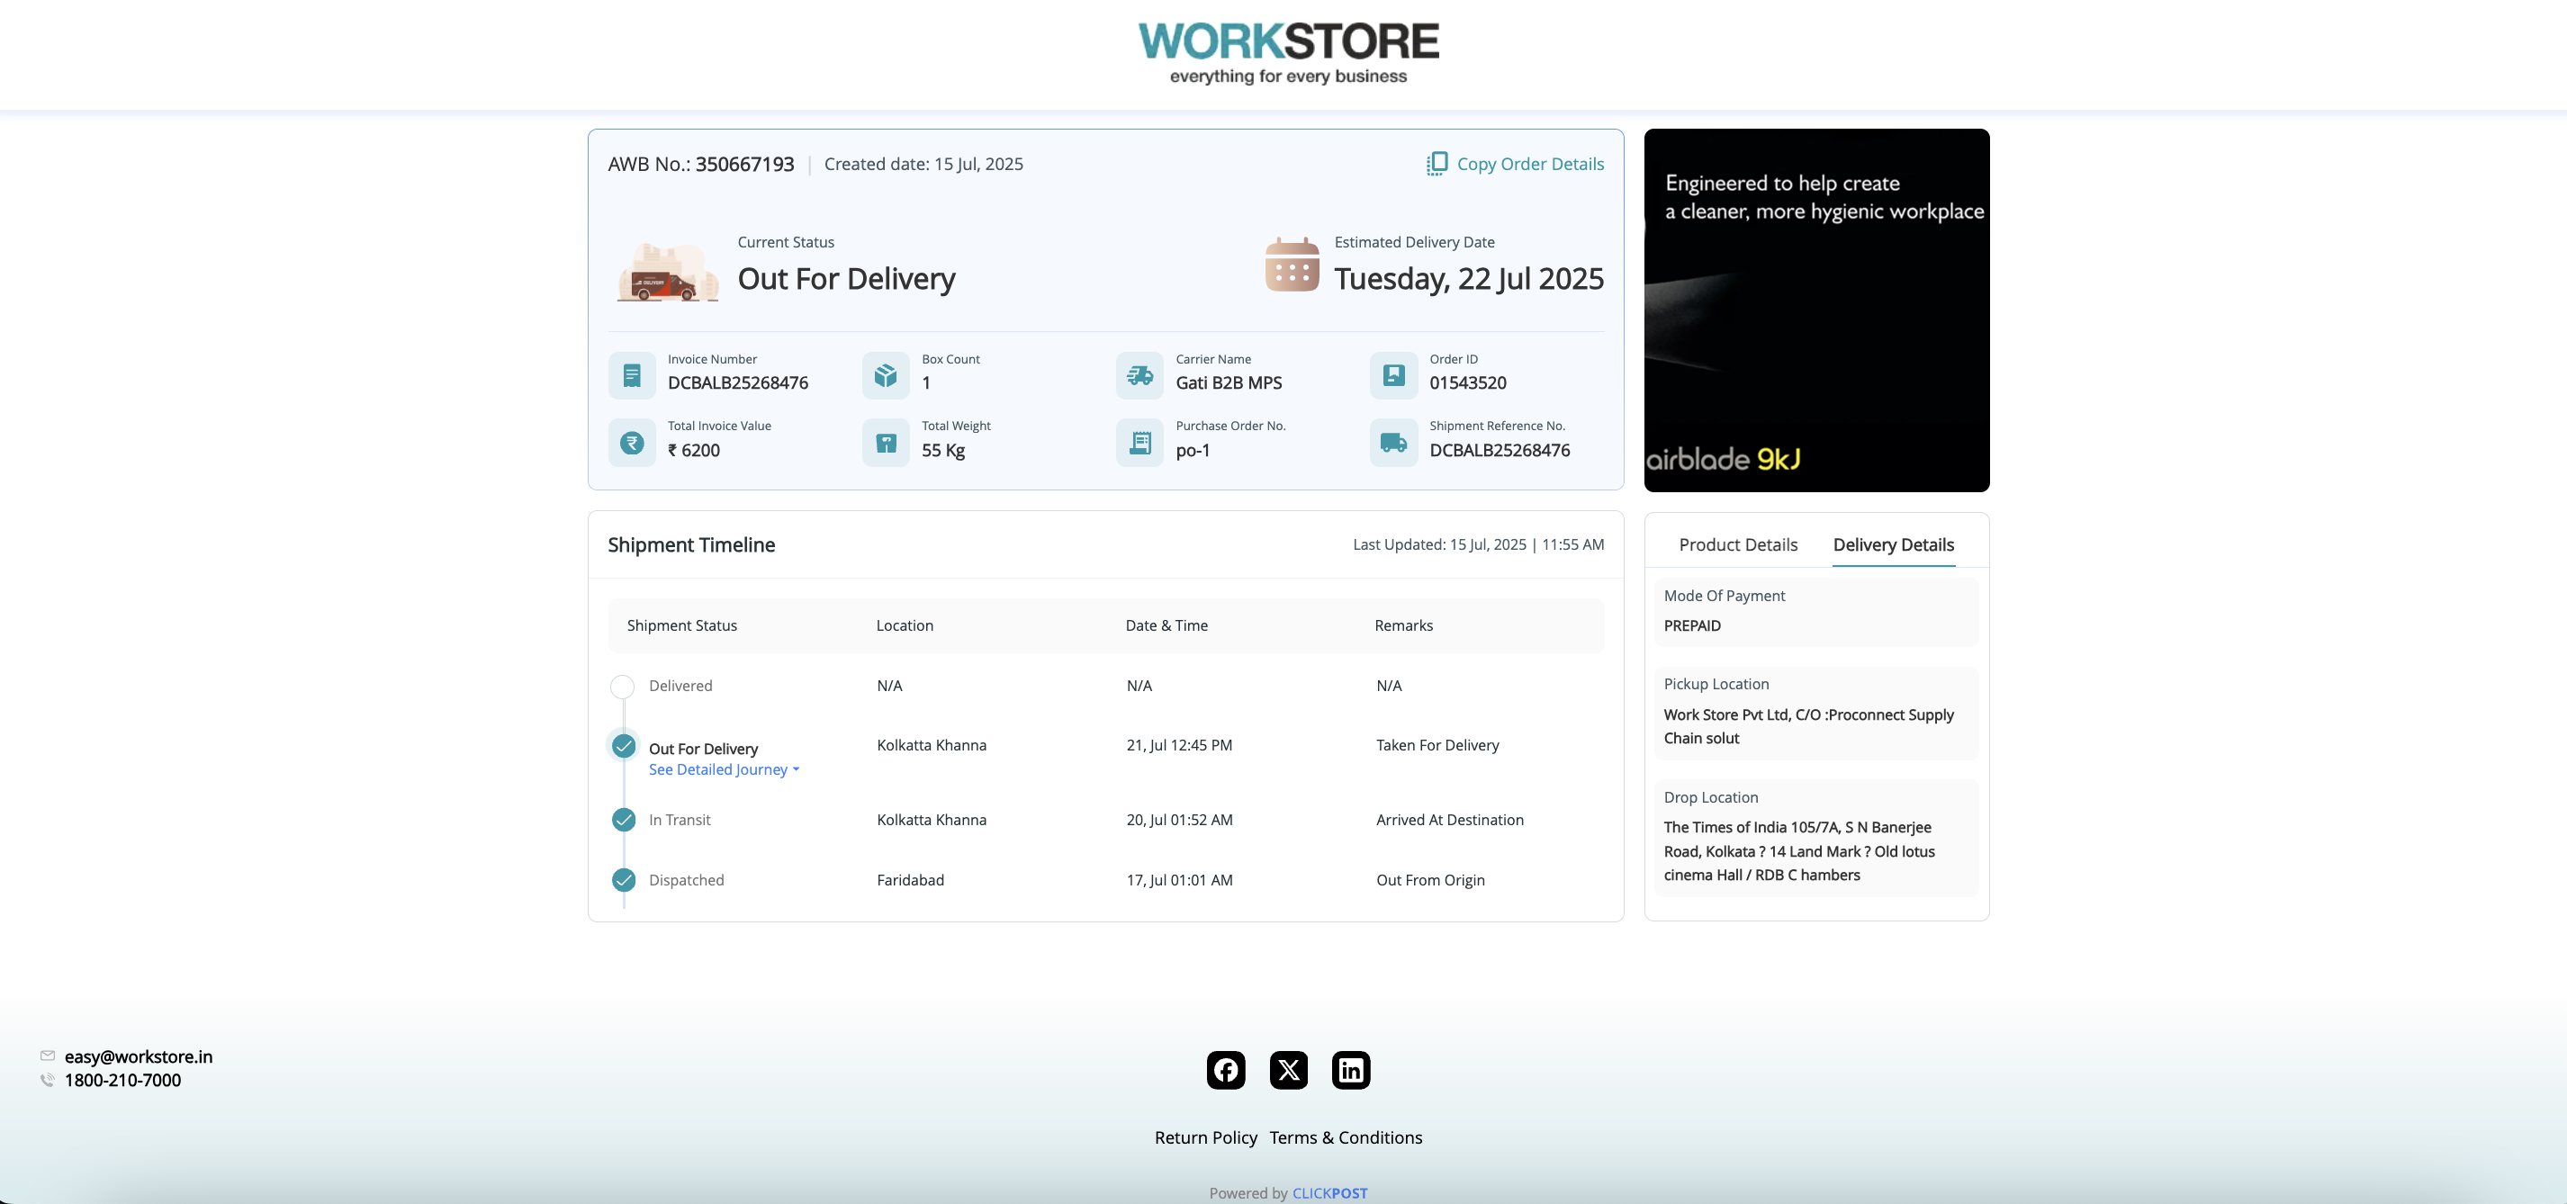Click the Carrier Name truck icon
This screenshot has height=1204, width=2567.
(1140, 375)
